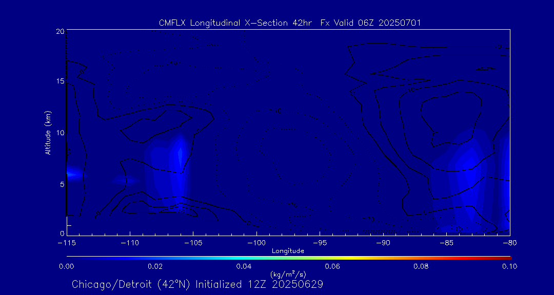The width and height of the screenshot is (554, 295).
Task: Click the "-95" longitude tick label
Action: click(x=320, y=243)
